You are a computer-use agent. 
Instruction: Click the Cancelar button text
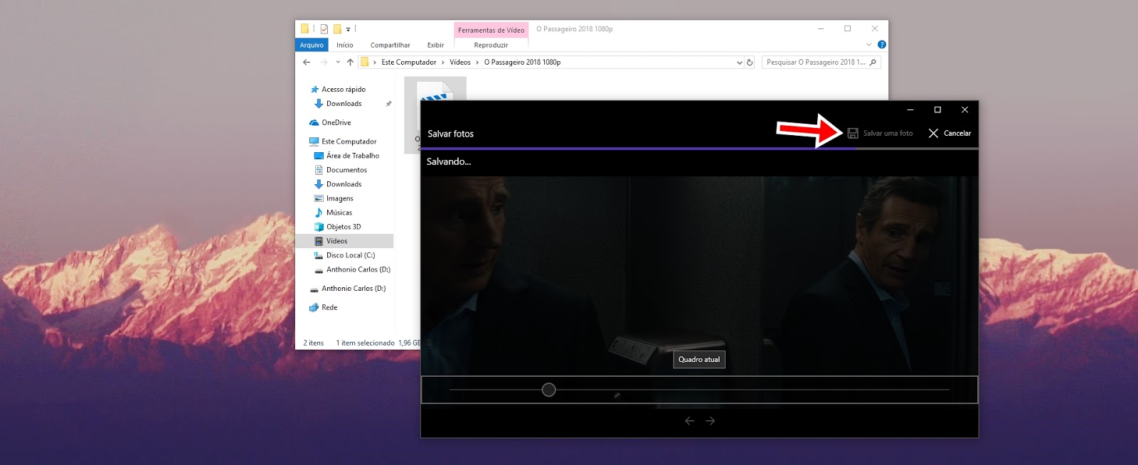point(957,133)
